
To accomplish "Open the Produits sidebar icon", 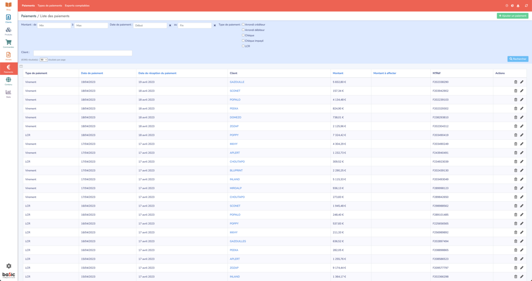I will [x=8, y=31].
